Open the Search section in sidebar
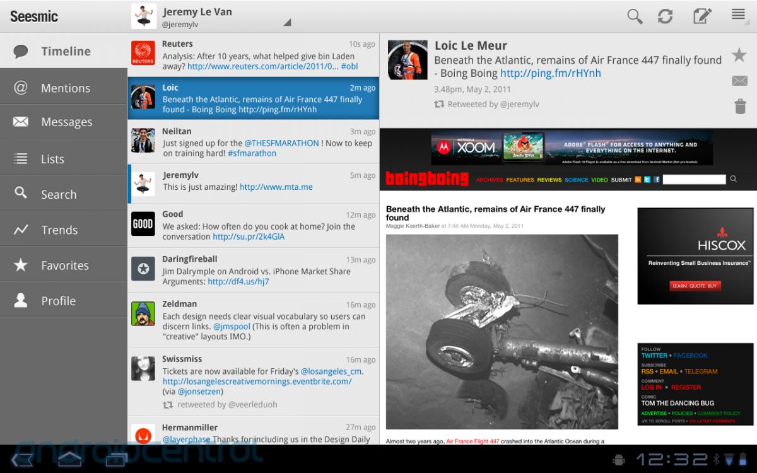This screenshot has width=757, height=473. click(x=63, y=194)
